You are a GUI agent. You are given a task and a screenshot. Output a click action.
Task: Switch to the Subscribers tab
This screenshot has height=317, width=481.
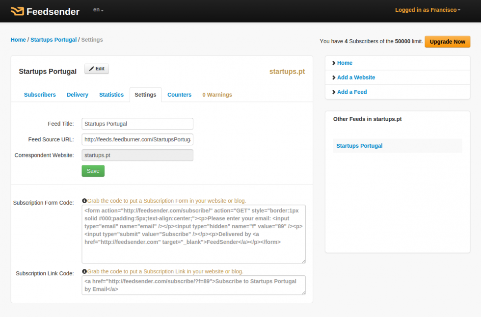click(x=40, y=95)
